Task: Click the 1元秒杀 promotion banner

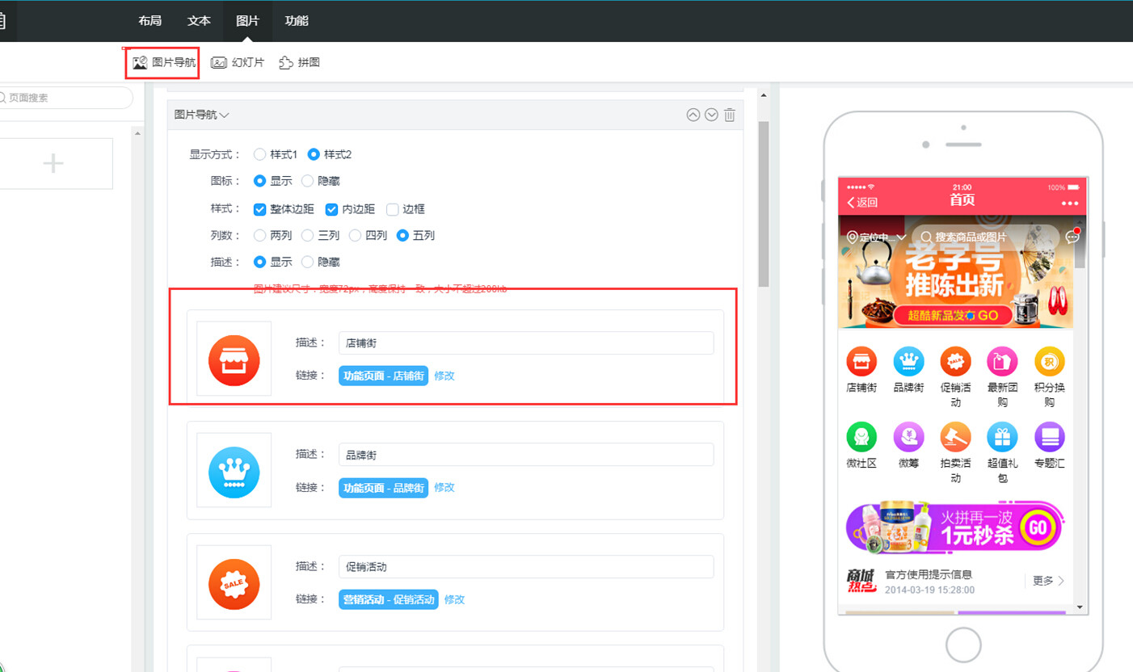Action: click(956, 529)
